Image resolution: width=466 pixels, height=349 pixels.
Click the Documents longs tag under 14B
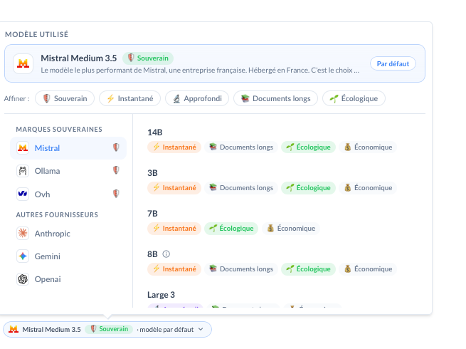[241, 147]
